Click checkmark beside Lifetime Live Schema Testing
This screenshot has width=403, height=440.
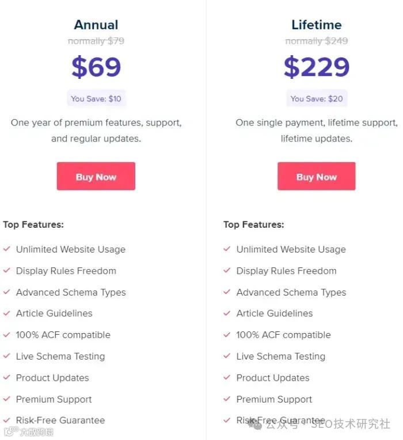[227, 356]
